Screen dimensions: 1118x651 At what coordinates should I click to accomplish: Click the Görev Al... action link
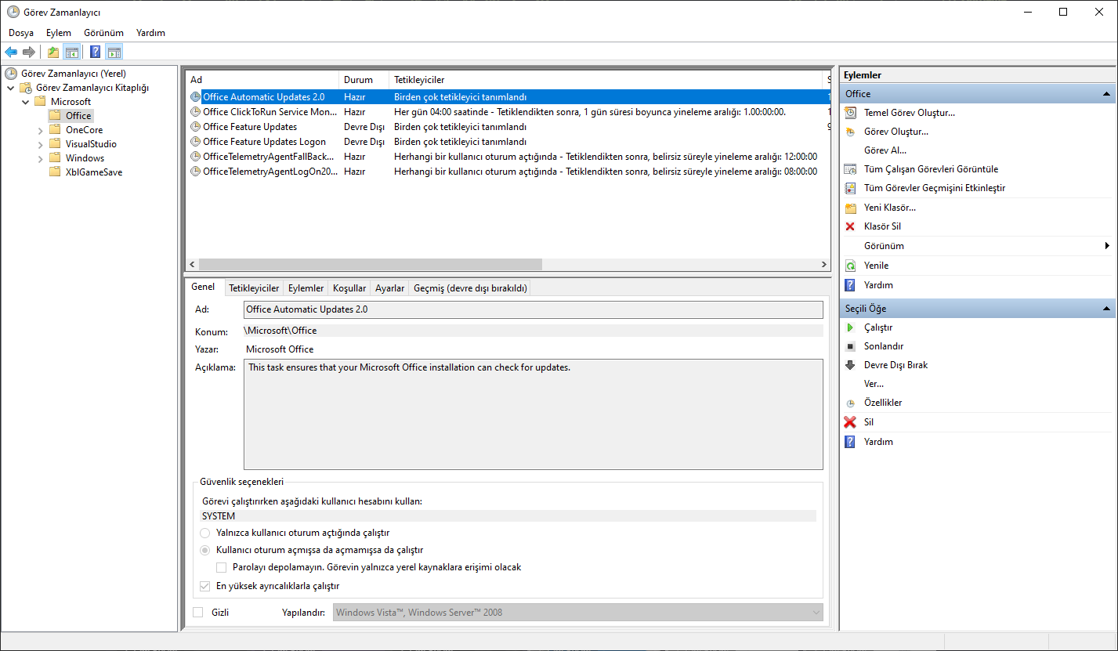click(x=885, y=150)
